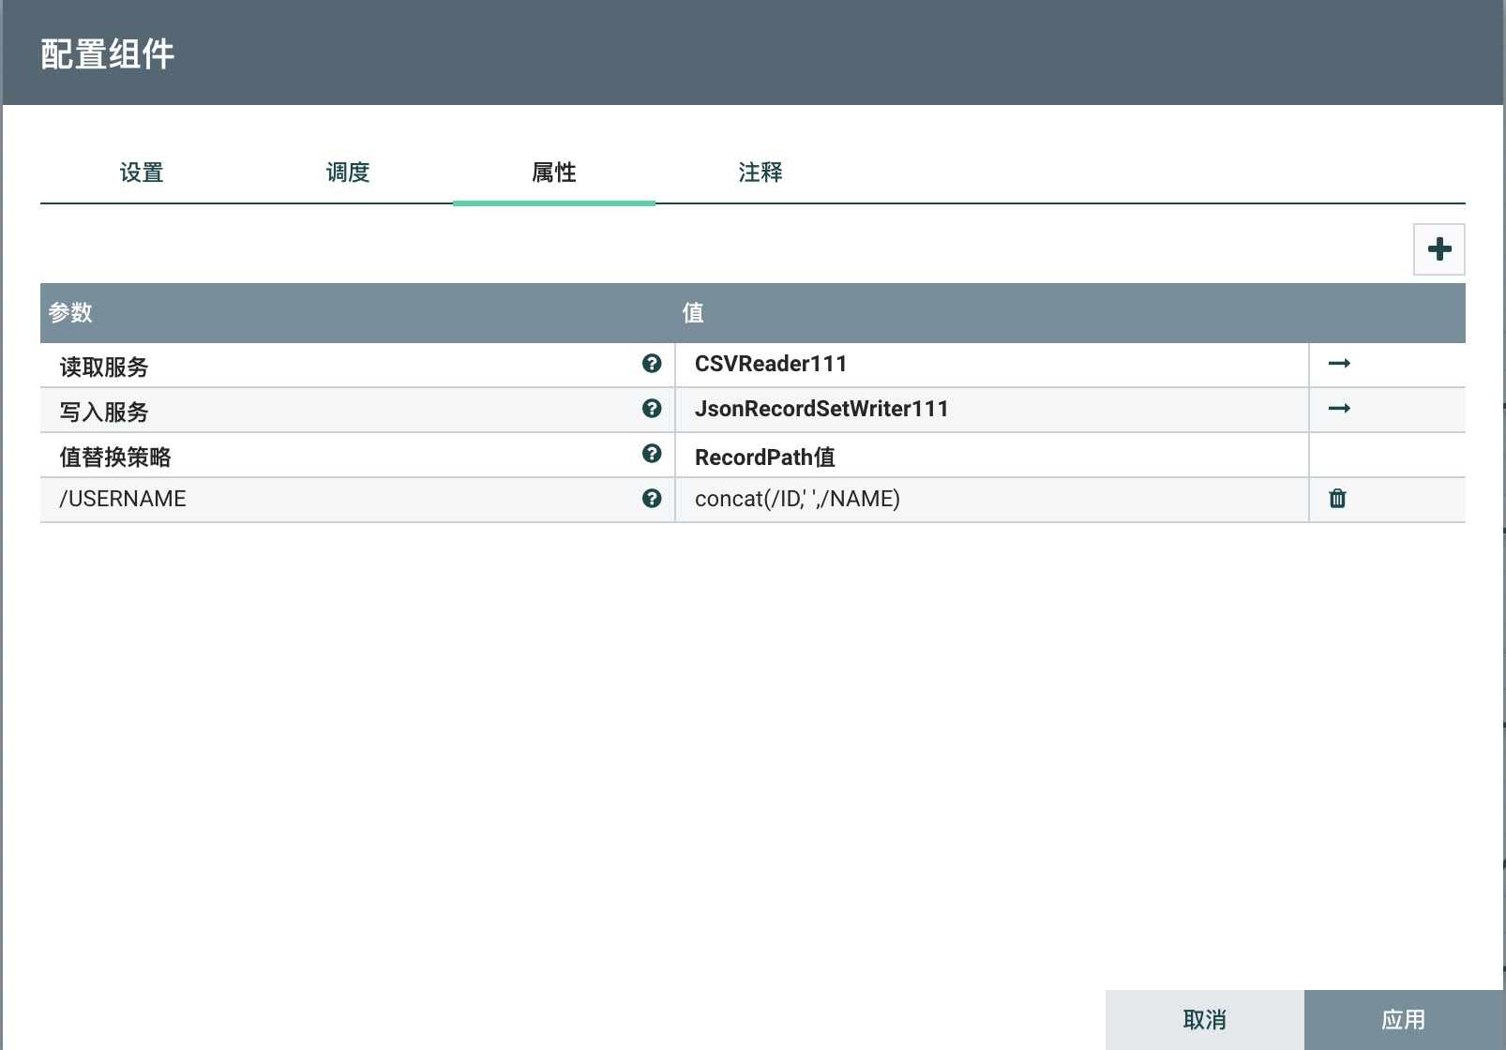Show help for /USERNAME parameter
The width and height of the screenshot is (1506, 1050).
pos(652,499)
